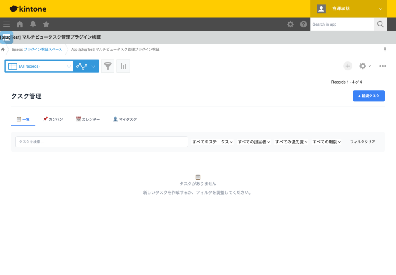
Task: Expand the (All records) view selector
Action: click(69, 66)
